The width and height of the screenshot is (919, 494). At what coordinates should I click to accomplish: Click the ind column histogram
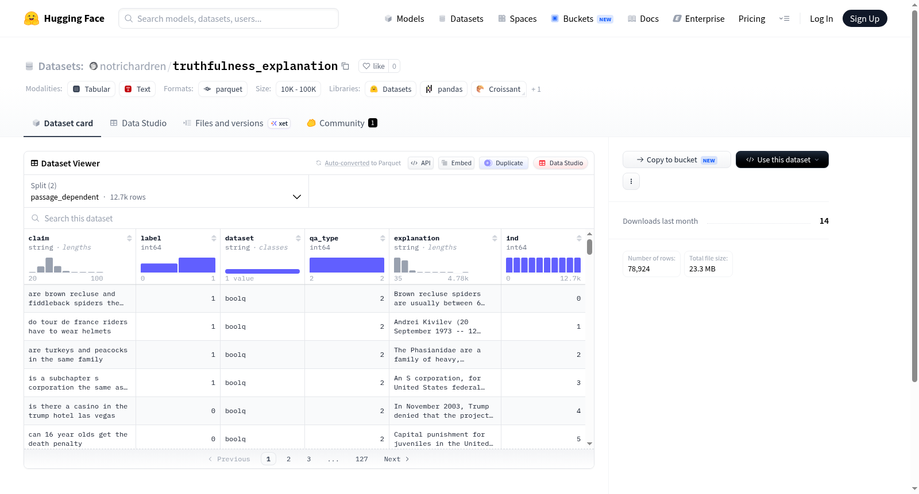(543, 265)
